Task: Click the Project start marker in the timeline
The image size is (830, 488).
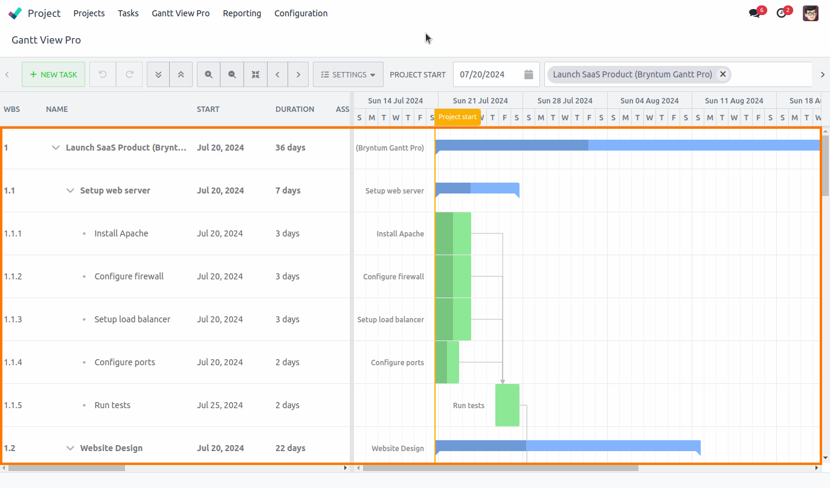Action: (457, 117)
